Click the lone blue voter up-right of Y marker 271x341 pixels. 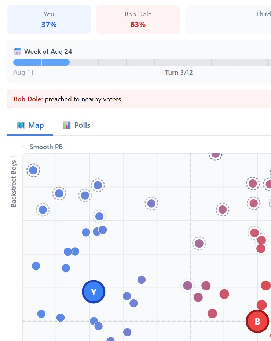pos(142,280)
